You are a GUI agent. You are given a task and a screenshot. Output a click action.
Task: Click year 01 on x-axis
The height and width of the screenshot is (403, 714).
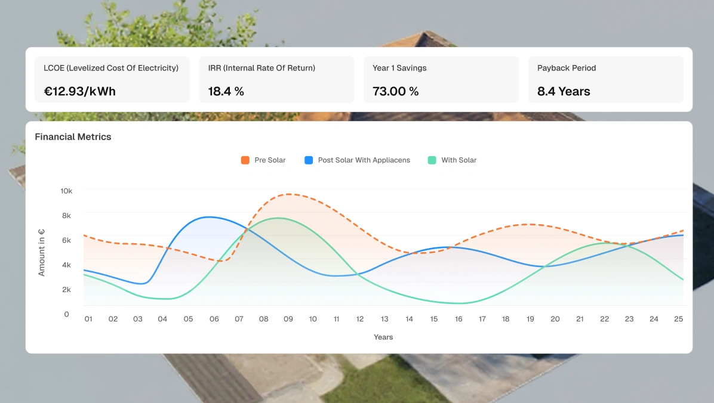88,319
